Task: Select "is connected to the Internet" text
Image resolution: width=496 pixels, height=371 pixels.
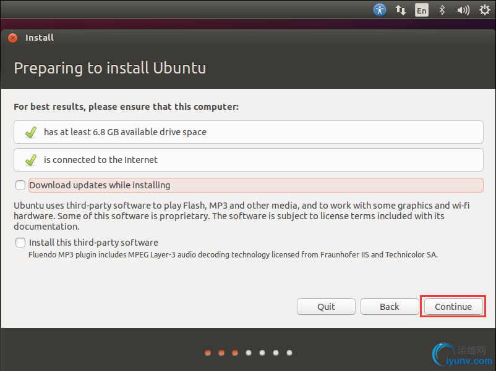Action: [x=101, y=160]
